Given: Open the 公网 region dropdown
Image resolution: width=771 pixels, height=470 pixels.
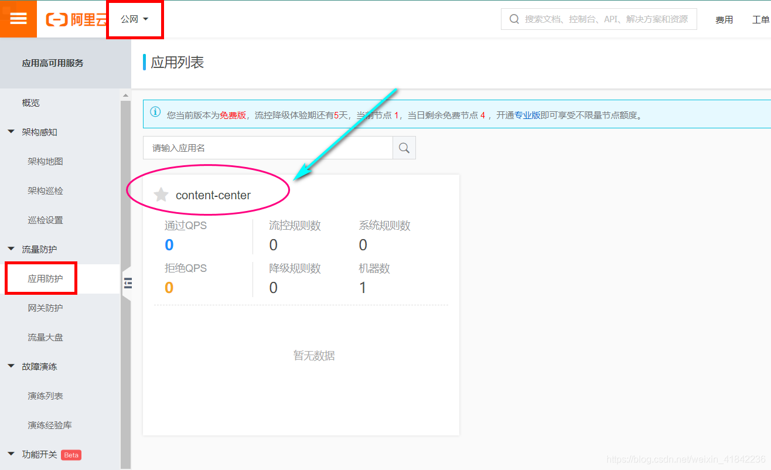Looking at the screenshot, I should [x=135, y=19].
